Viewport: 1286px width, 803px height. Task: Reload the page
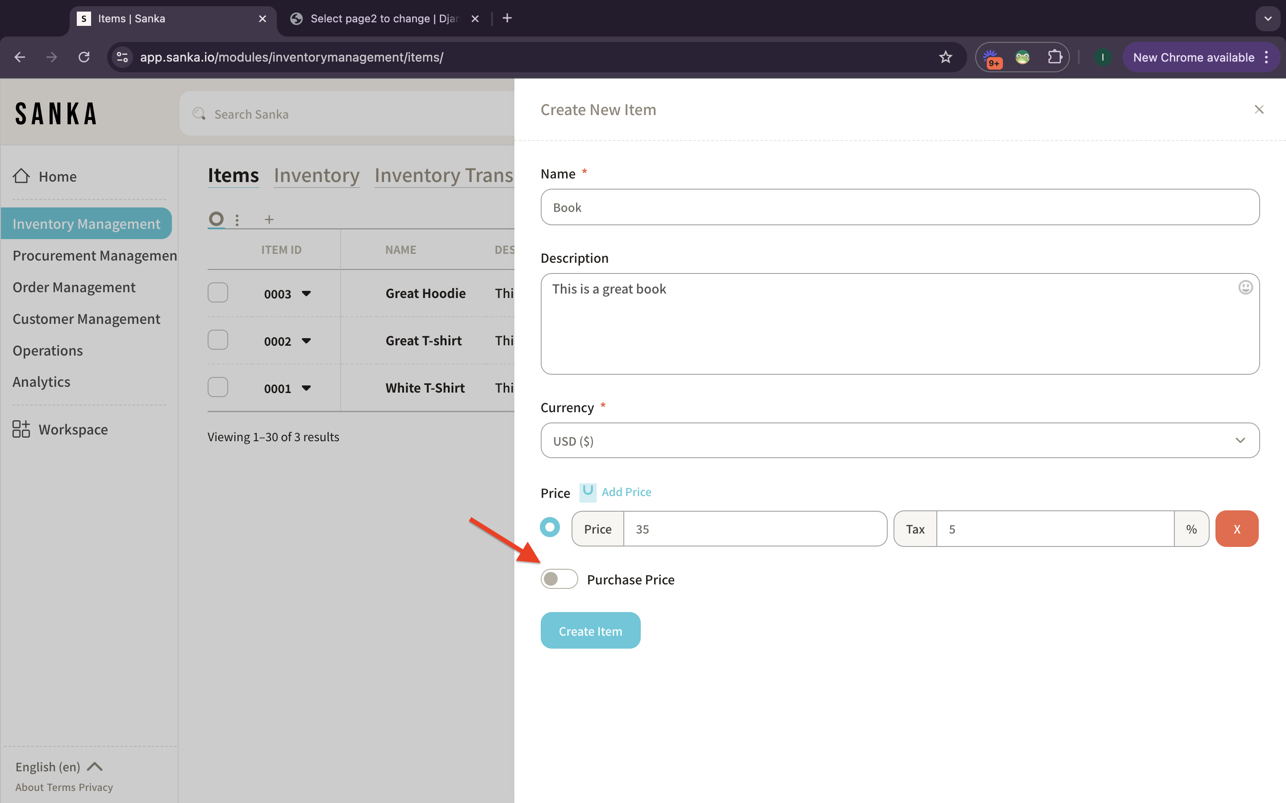point(84,57)
